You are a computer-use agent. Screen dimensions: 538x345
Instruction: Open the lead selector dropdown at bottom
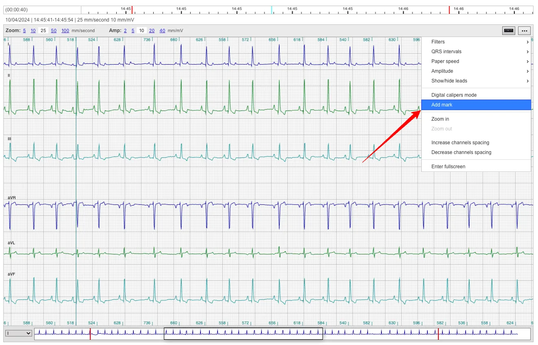[18, 333]
